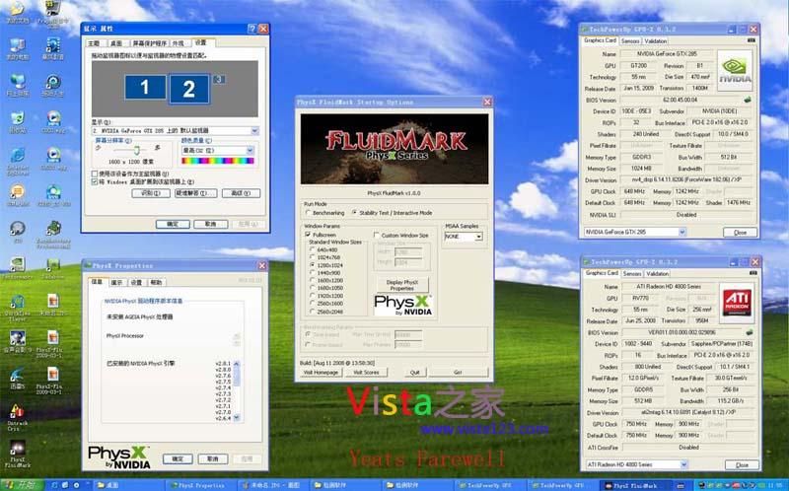Toggle the Custom Window Size checkbox

[377, 235]
